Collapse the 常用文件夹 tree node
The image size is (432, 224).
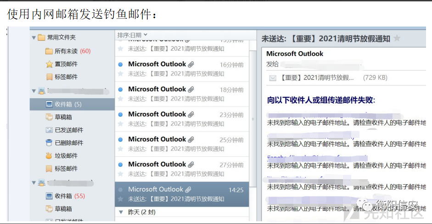34,37
